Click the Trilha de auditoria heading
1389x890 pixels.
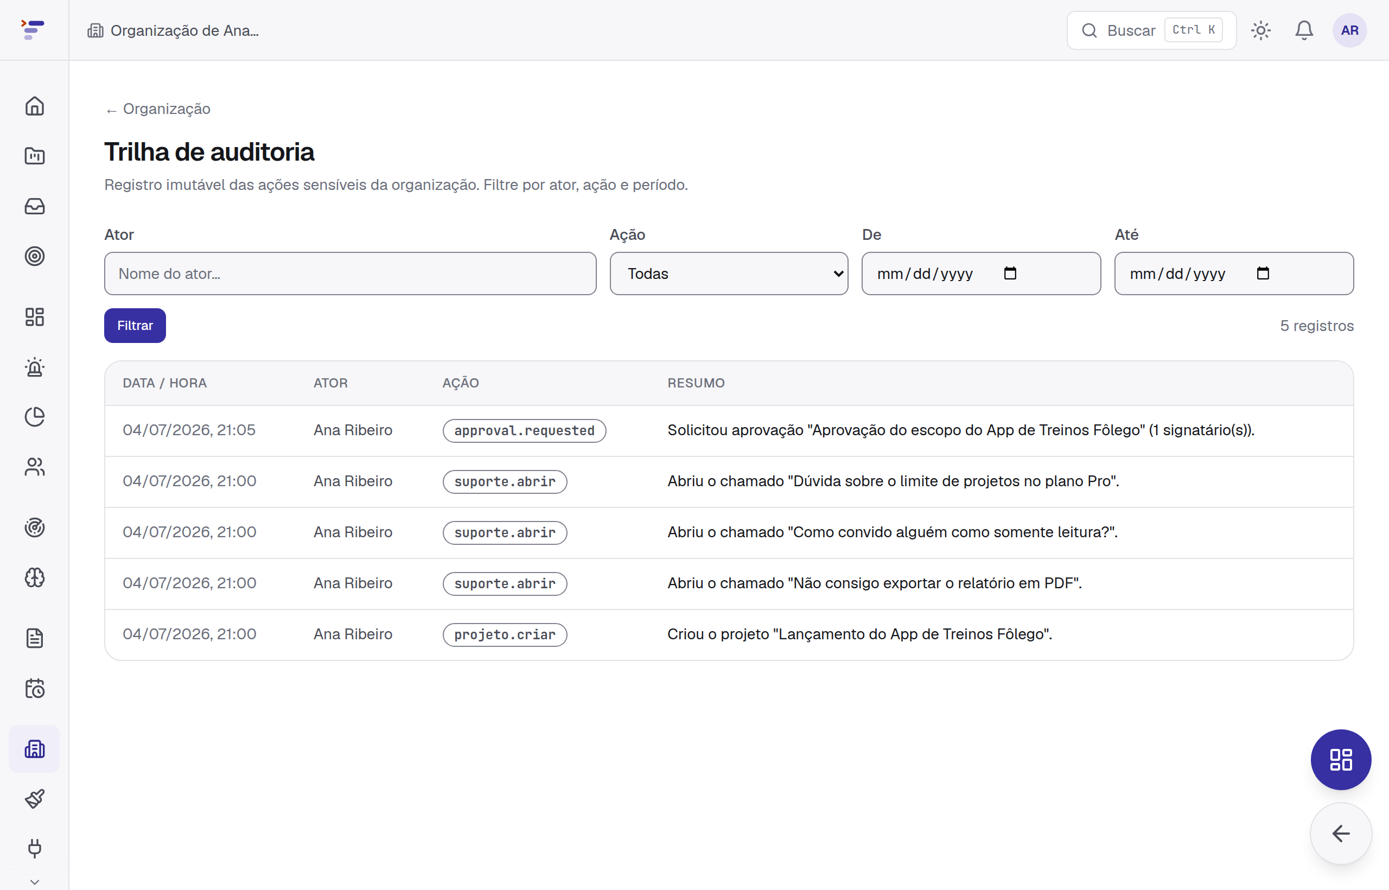(x=209, y=151)
